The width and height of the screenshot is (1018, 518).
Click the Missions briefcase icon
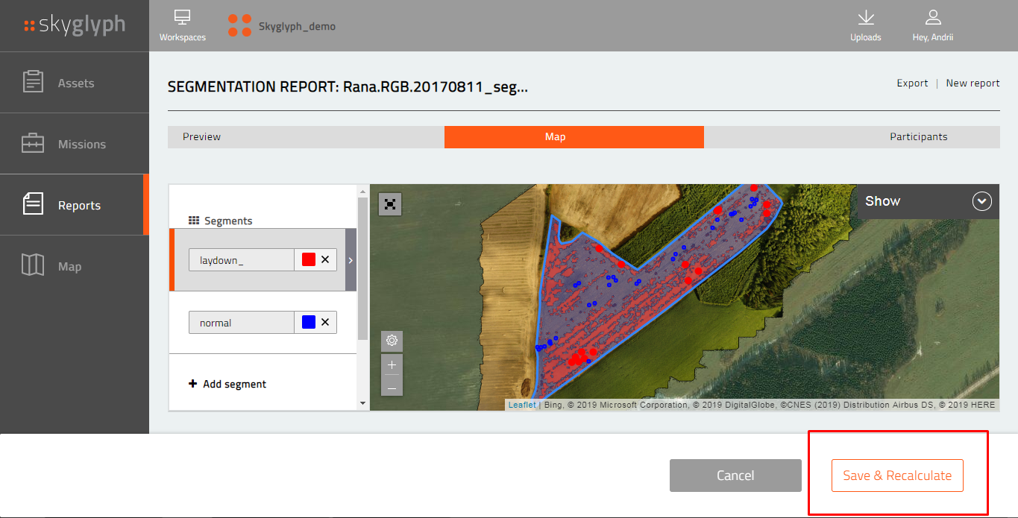[x=33, y=143]
